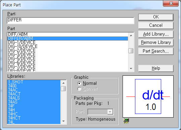The height and width of the screenshot is (130, 181).
Task: Select DIG-8/DEVICE in the part list
Action: tap(68, 70)
